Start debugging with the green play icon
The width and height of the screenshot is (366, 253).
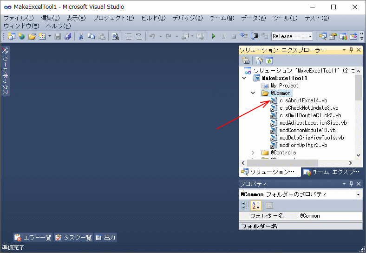213,36
